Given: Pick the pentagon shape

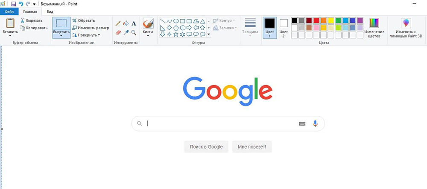Looking at the screenshot, I should coord(176,28).
